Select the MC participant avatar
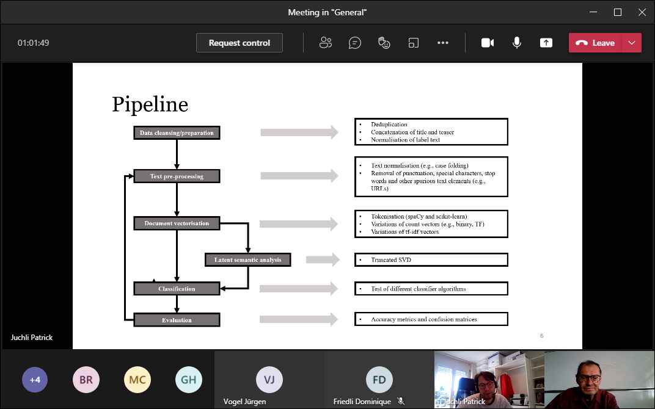This screenshot has width=655, height=409. (x=137, y=380)
